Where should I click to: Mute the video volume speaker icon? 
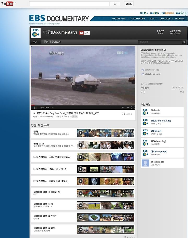pyautogui.click(x=42, y=108)
